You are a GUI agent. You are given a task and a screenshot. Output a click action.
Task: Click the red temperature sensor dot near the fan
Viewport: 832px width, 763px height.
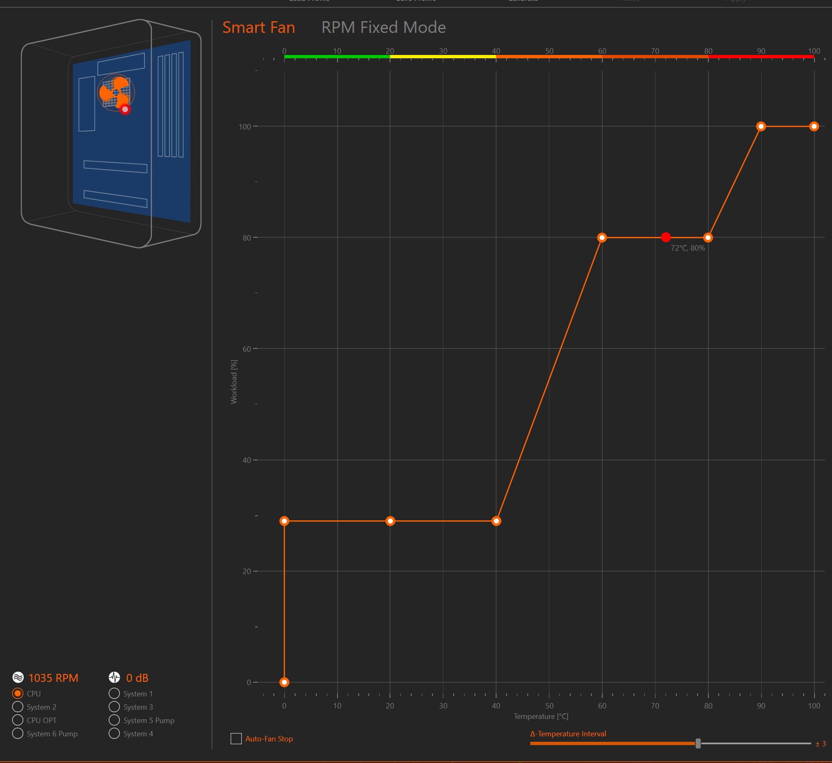pyautogui.click(x=125, y=109)
